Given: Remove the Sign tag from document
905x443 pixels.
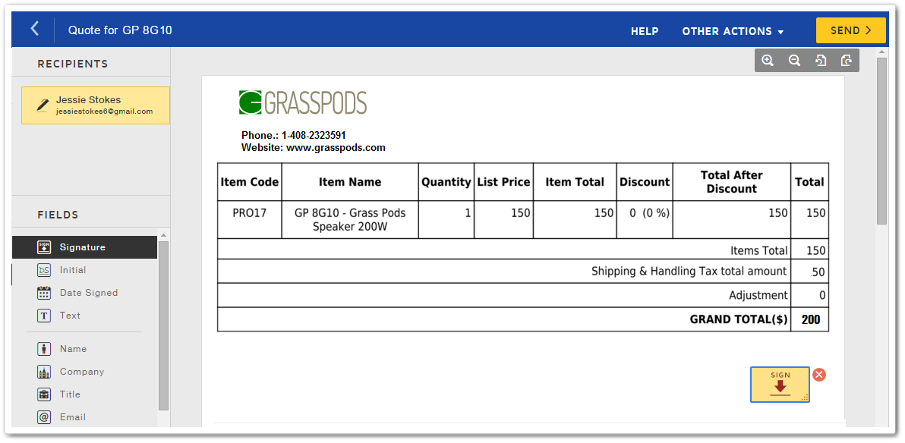Looking at the screenshot, I should tap(819, 375).
